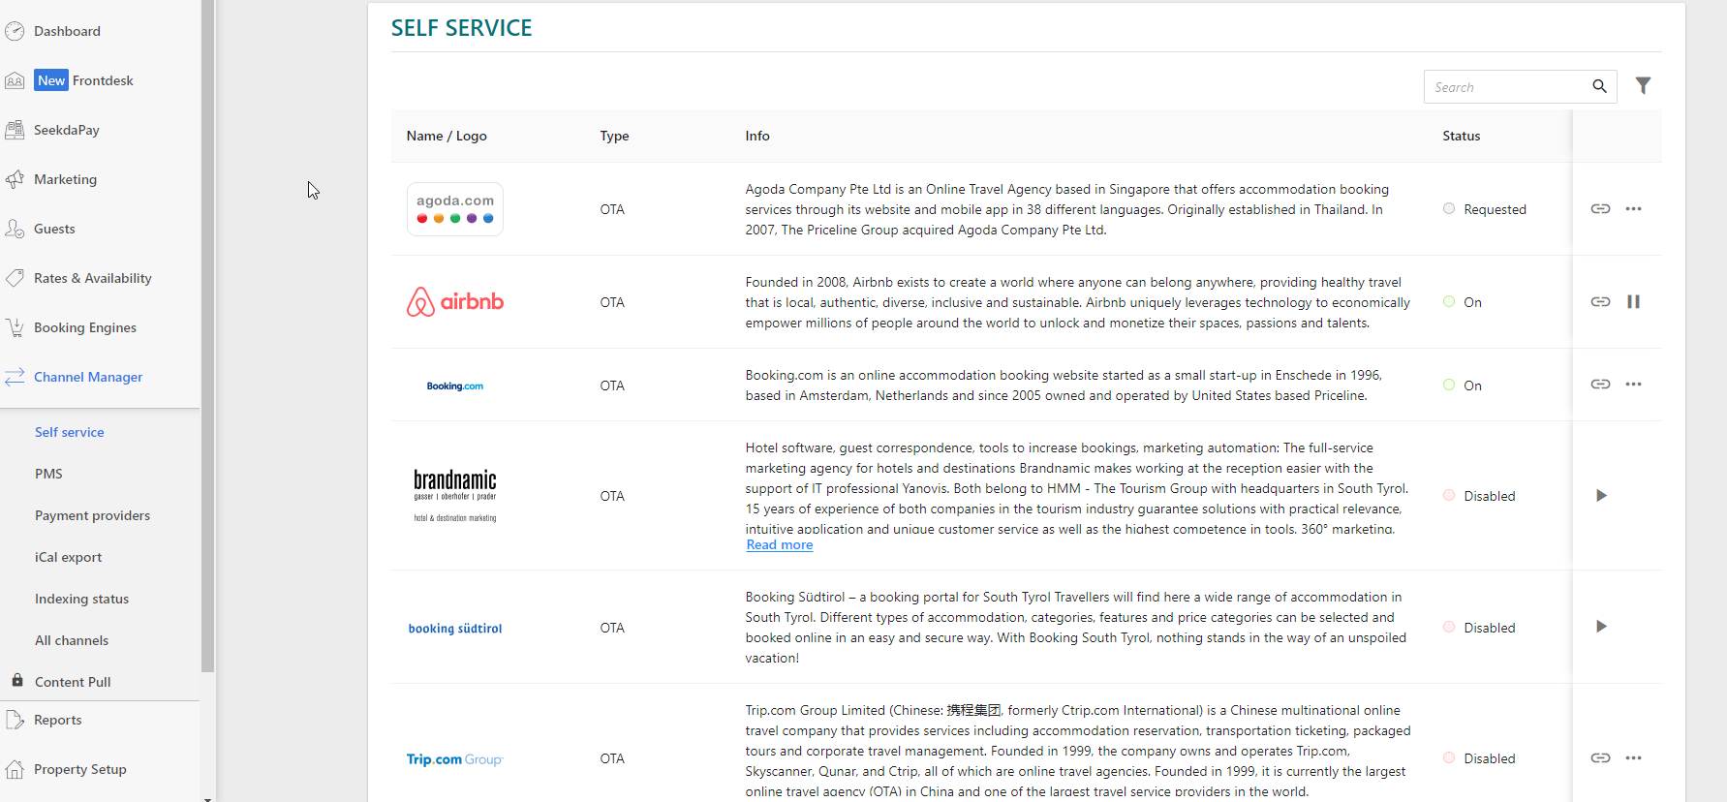Click the link icon in Agoda row
Viewport: 1727px width, 802px height.
[1600, 209]
